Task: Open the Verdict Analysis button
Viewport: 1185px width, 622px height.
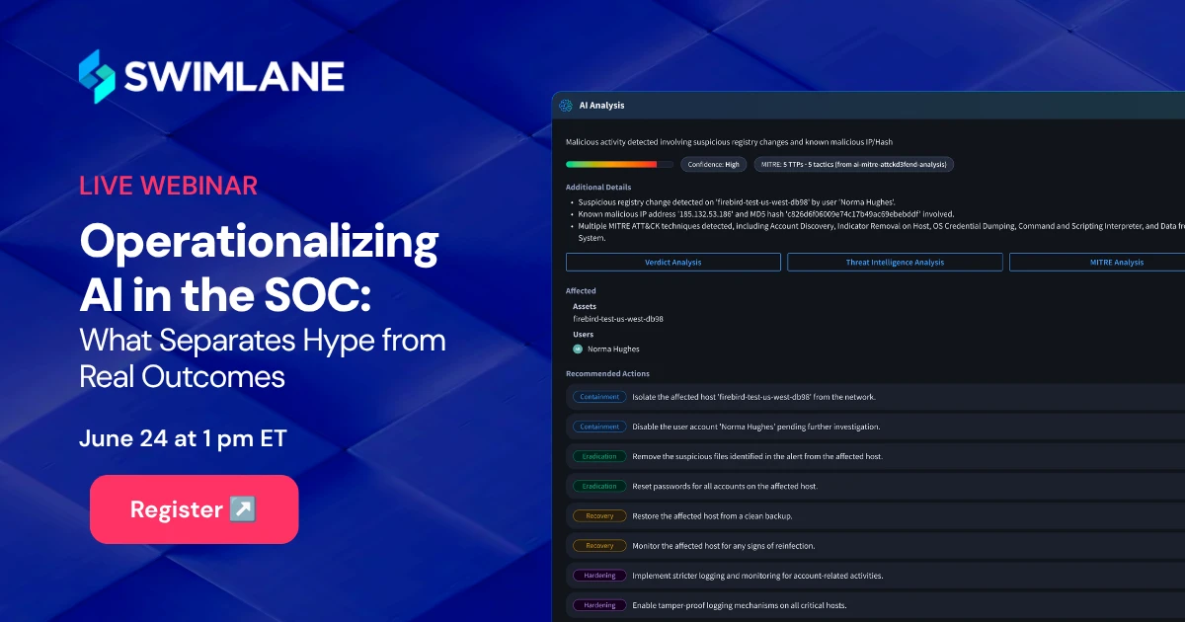Action: [672, 262]
